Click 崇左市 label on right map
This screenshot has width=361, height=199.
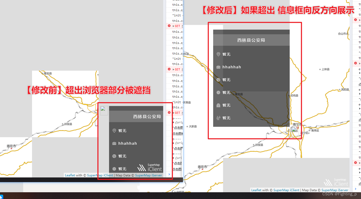tap(202, 167)
